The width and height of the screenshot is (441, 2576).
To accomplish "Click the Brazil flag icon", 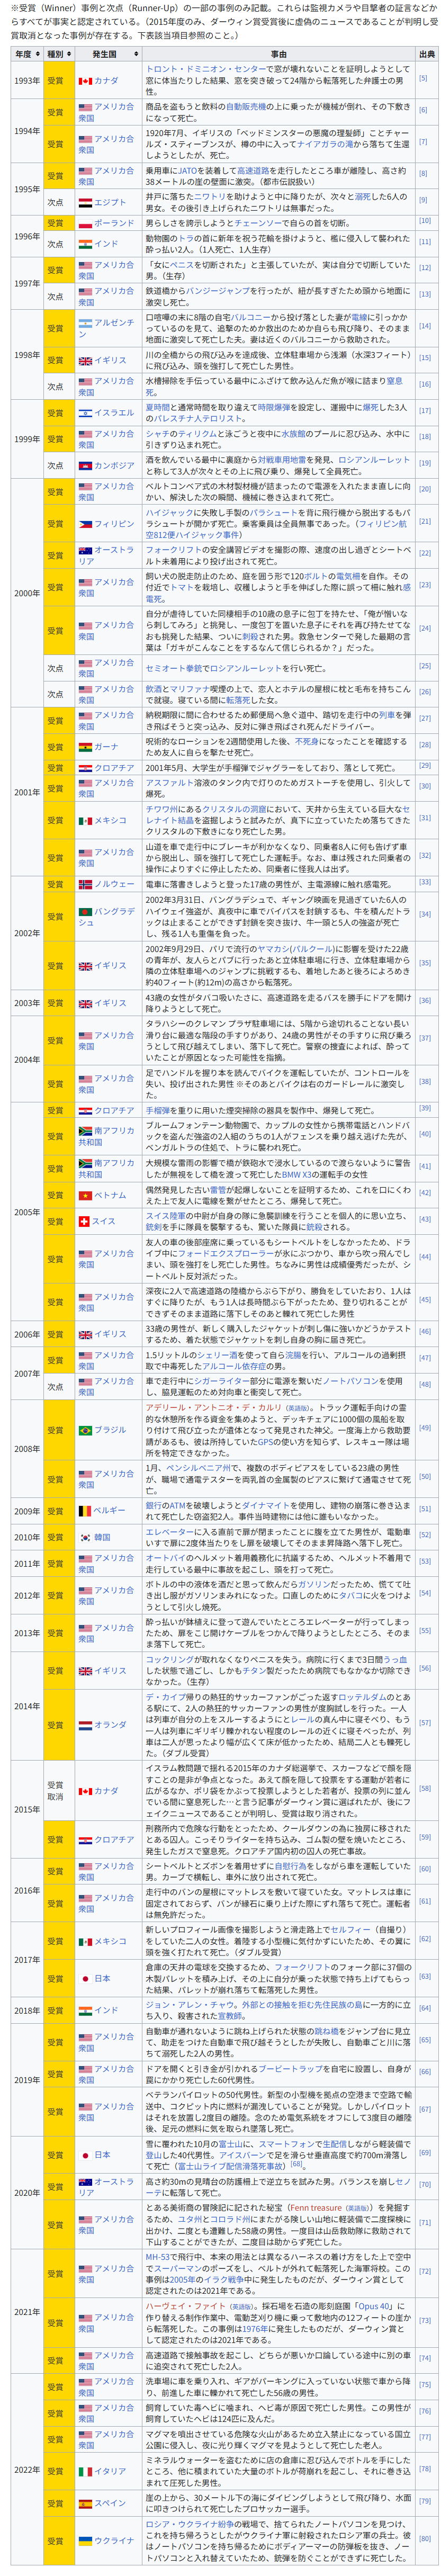I will click(x=86, y=1430).
